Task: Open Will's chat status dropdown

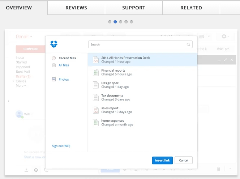Action: click(x=32, y=114)
